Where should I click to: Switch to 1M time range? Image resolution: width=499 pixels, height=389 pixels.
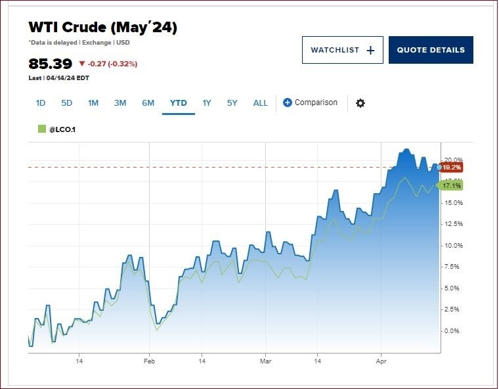[x=93, y=103]
